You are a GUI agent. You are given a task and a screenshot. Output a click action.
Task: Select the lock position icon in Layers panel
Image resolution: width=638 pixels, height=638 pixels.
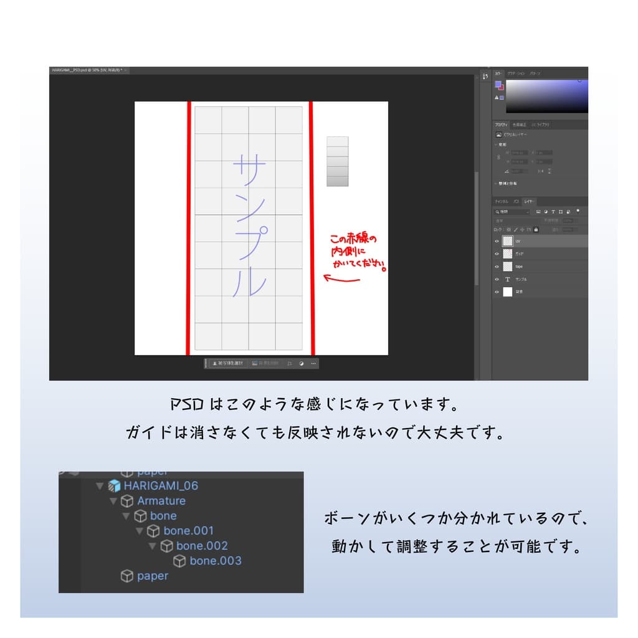pos(522,229)
